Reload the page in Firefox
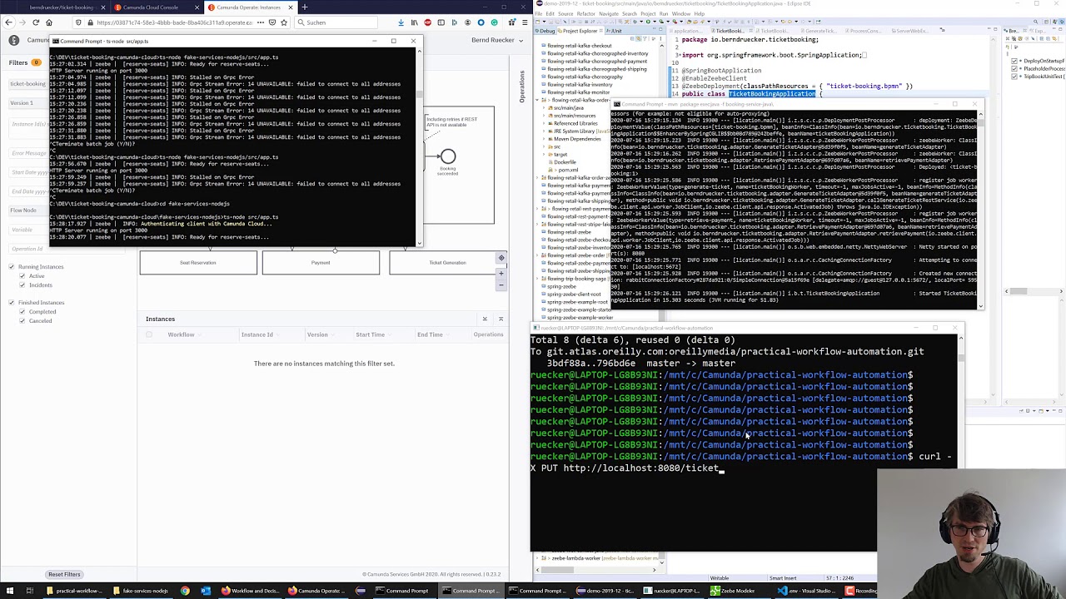Viewport: 1066px width, 599px height. click(x=36, y=22)
